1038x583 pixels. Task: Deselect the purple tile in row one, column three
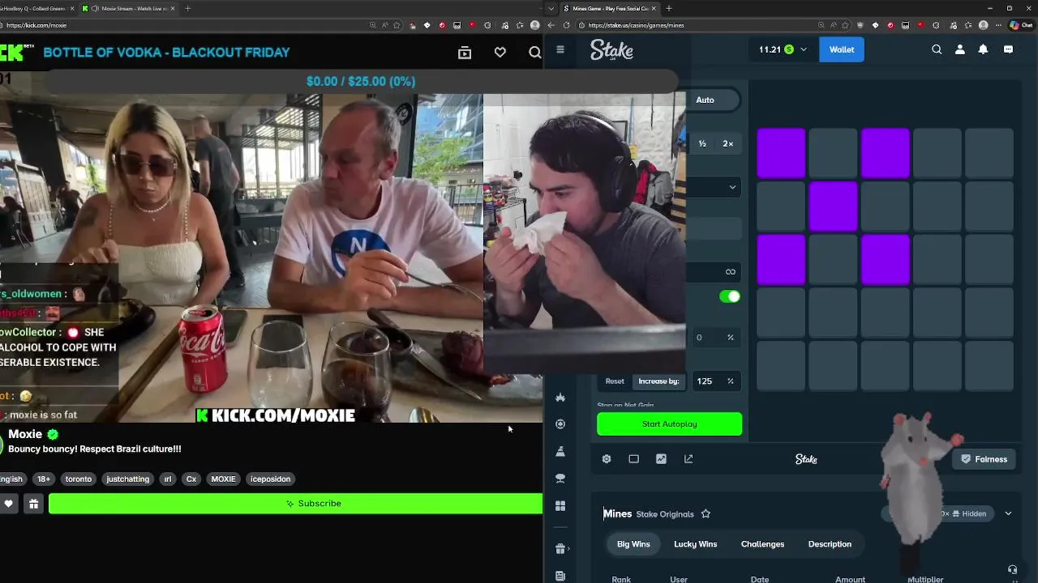[x=886, y=153]
